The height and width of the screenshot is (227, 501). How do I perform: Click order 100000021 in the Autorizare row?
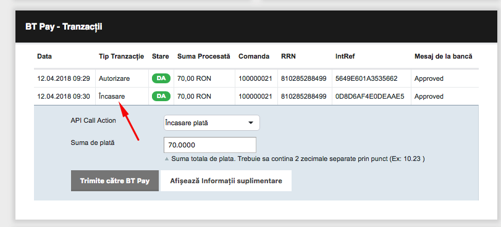[x=255, y=78]
